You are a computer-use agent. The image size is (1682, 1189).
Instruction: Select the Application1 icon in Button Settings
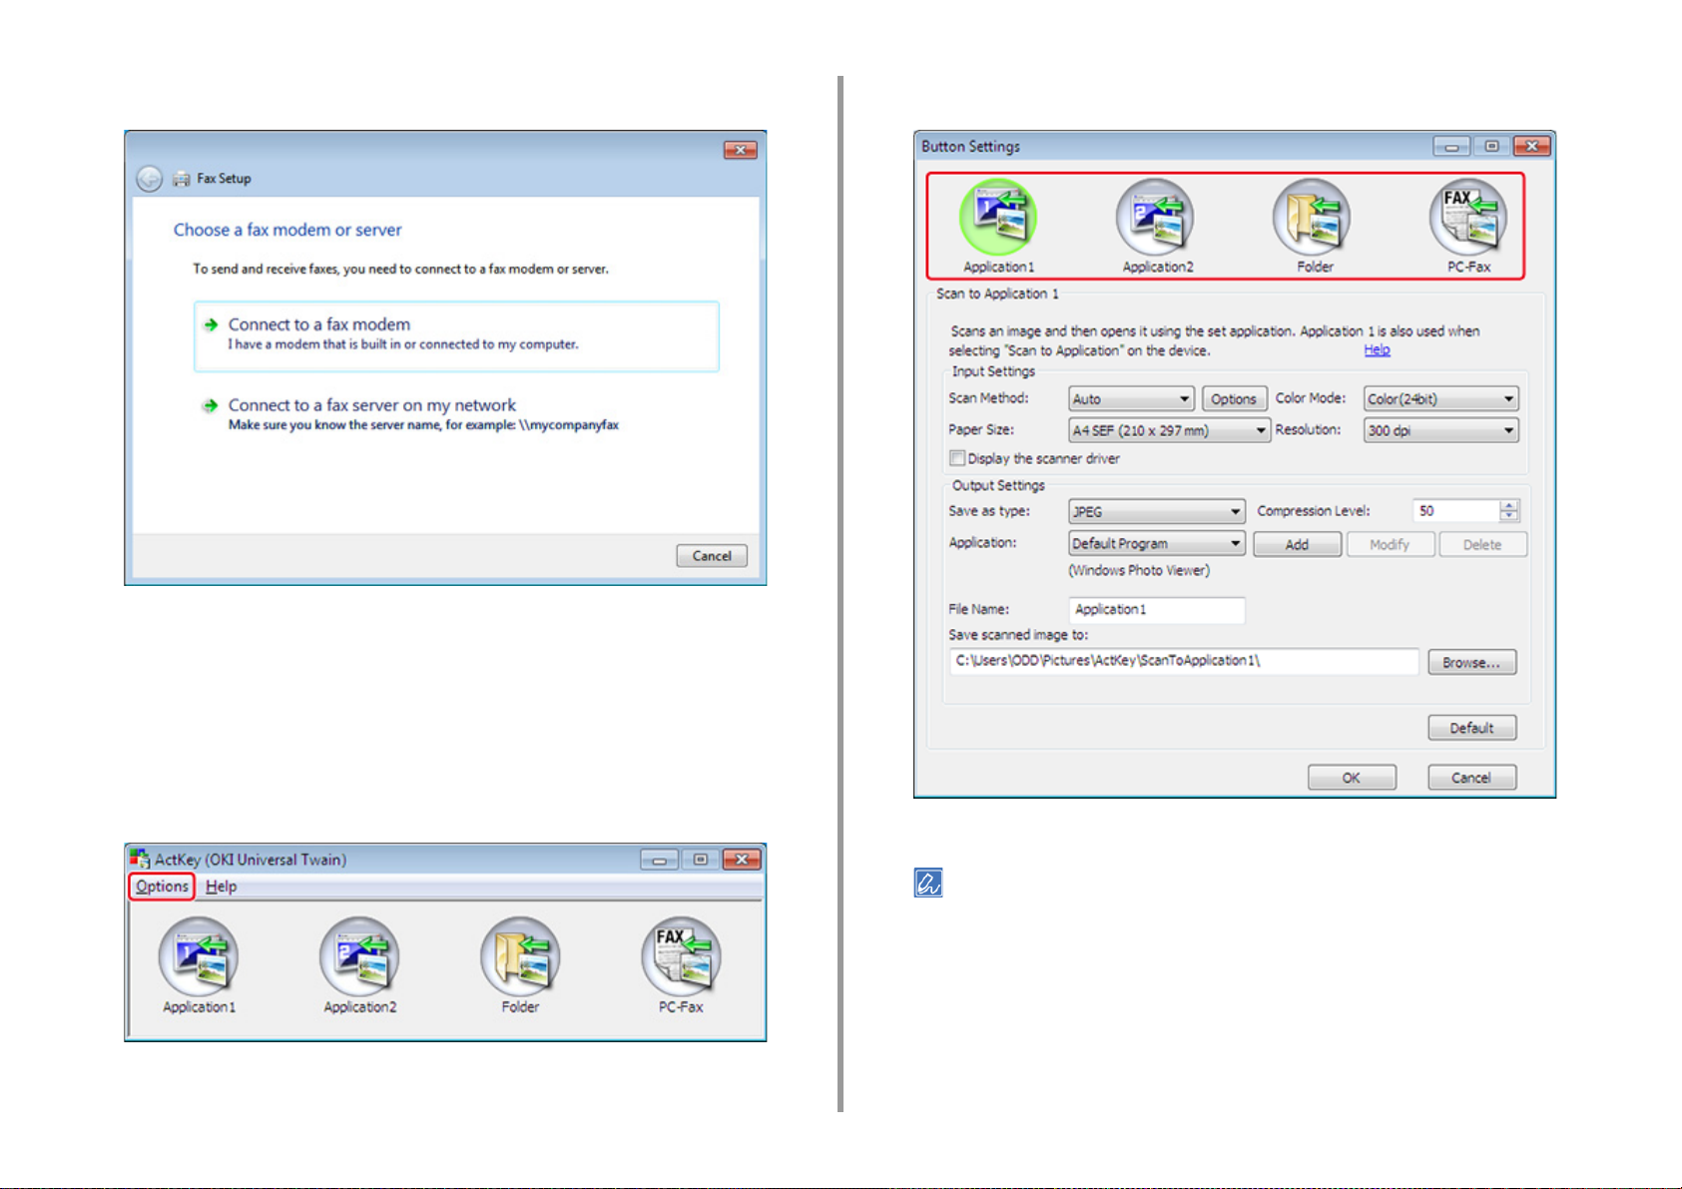coord(998,218)
